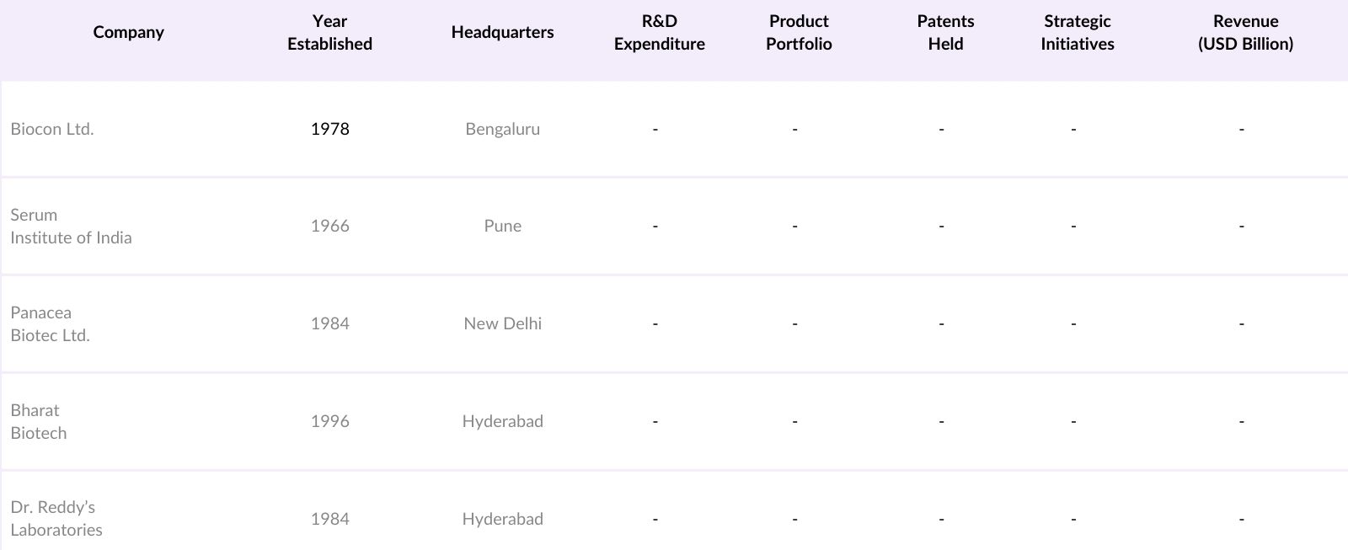Click the Pune headquarters cell
Screen dimensions: 1348x550
click(502, 226)
